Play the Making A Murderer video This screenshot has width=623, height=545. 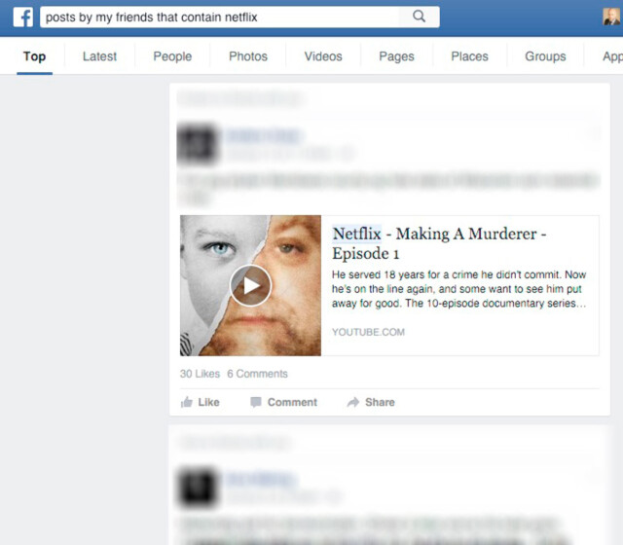251,285
